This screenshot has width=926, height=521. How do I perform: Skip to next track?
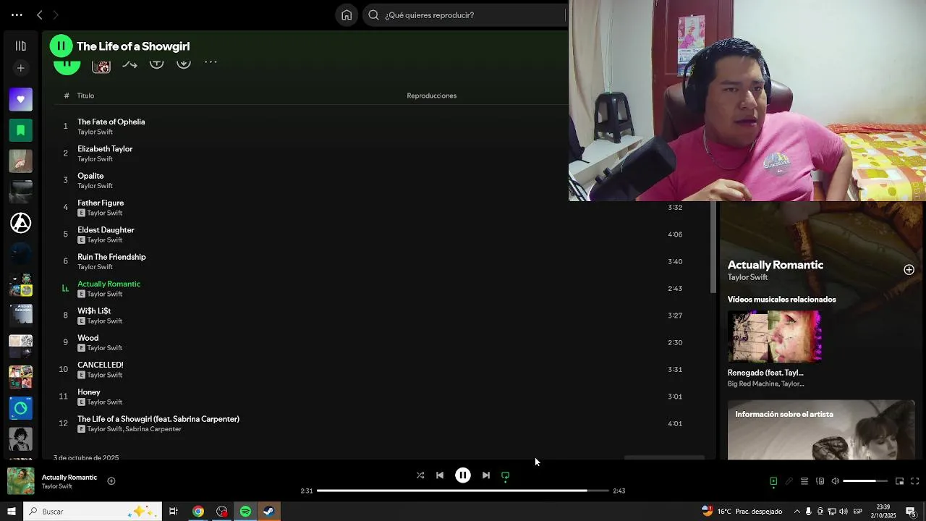click(x=486, y=475)
